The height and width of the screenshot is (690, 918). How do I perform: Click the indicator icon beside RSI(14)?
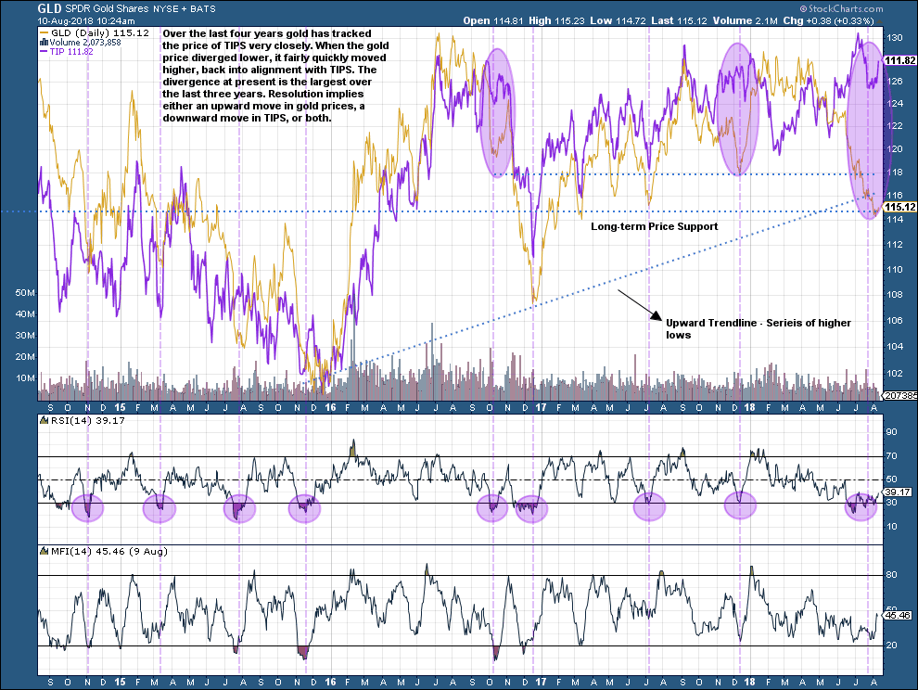pyautogui.click(x=44, y=420)
